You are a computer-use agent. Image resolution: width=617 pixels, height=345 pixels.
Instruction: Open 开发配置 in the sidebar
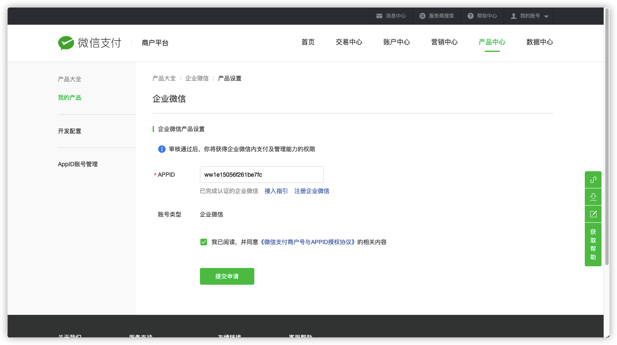pos(69,131)
